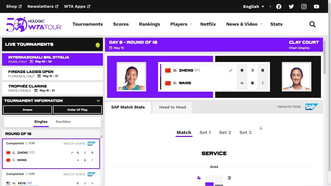Open the Shop link
331x186 pixels.
pyautogui.click(x=14, y=6)
